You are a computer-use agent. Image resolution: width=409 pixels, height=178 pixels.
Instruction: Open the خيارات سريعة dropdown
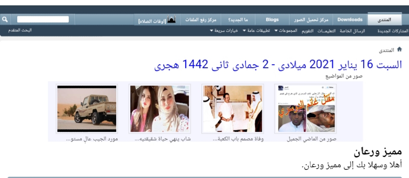224,31
